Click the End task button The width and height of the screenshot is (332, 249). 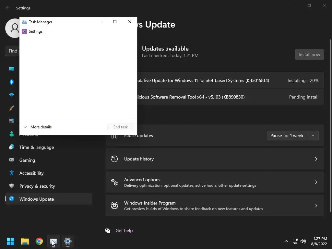click(x=121, y=127)
